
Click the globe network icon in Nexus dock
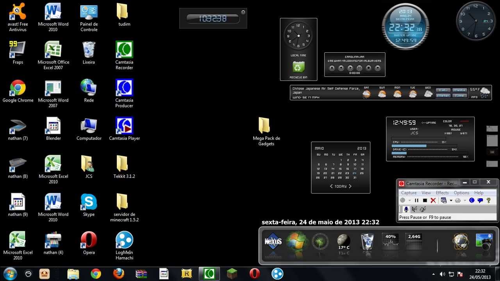[x=461, y=242]
